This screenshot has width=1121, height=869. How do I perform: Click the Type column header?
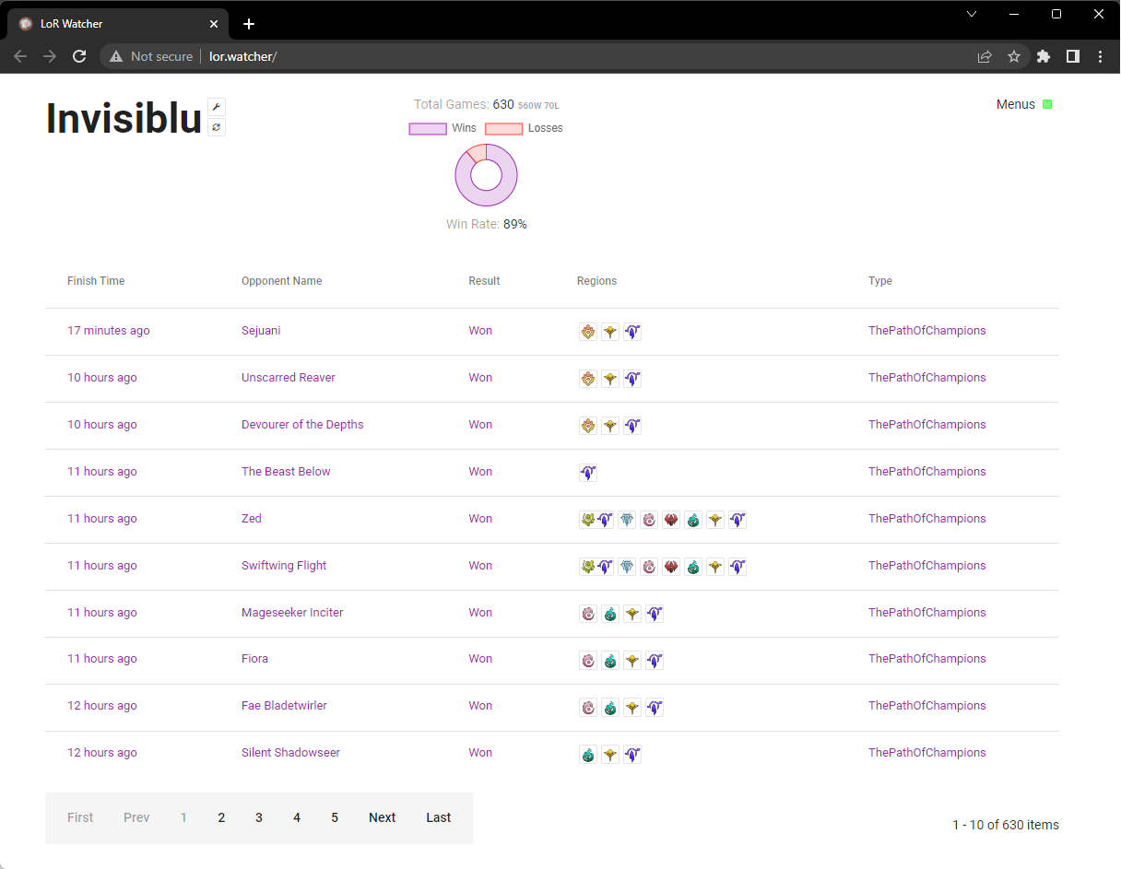(x=880, y=281)
